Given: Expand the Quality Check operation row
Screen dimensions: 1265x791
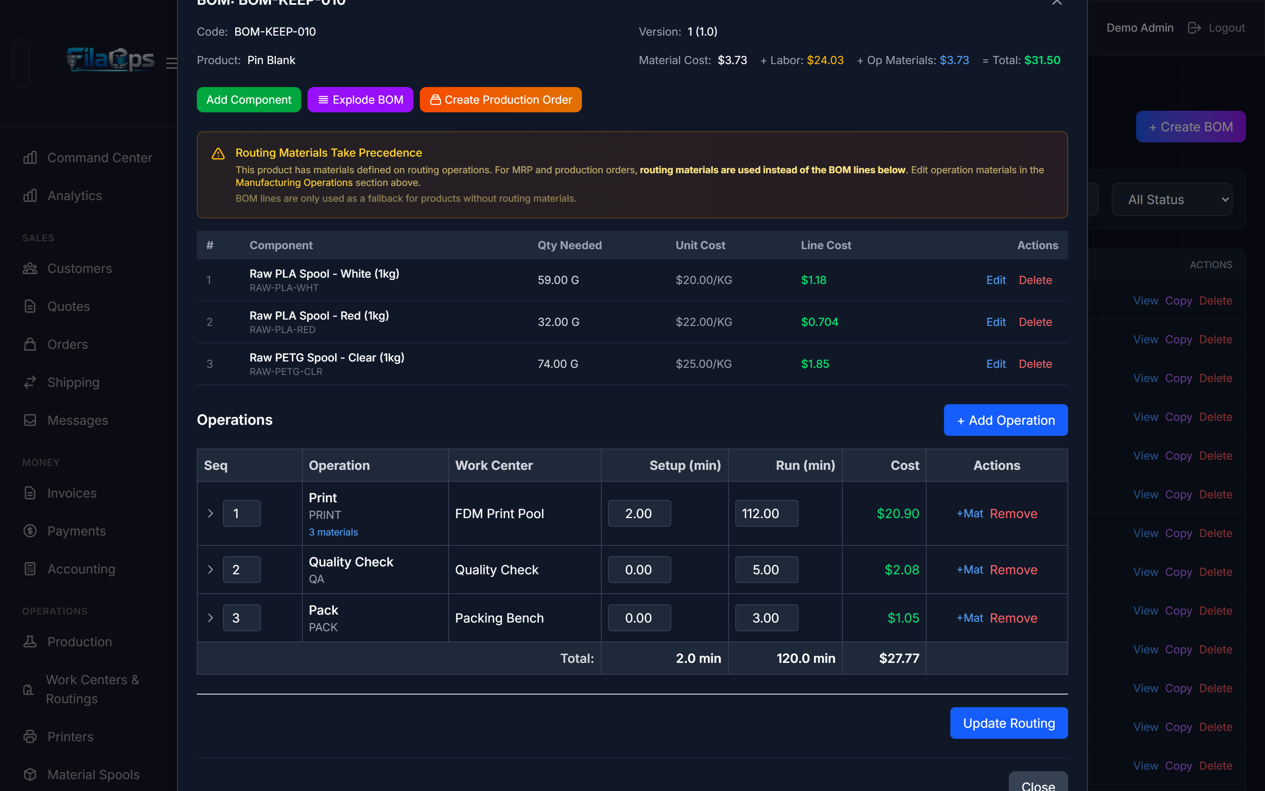Looking at the screenshot, I should (210, 569).
